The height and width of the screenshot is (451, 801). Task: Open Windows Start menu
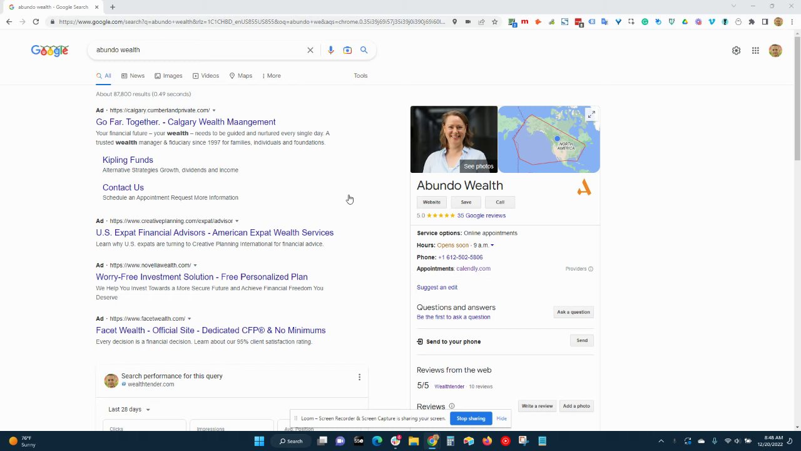[x=259, y=441]
